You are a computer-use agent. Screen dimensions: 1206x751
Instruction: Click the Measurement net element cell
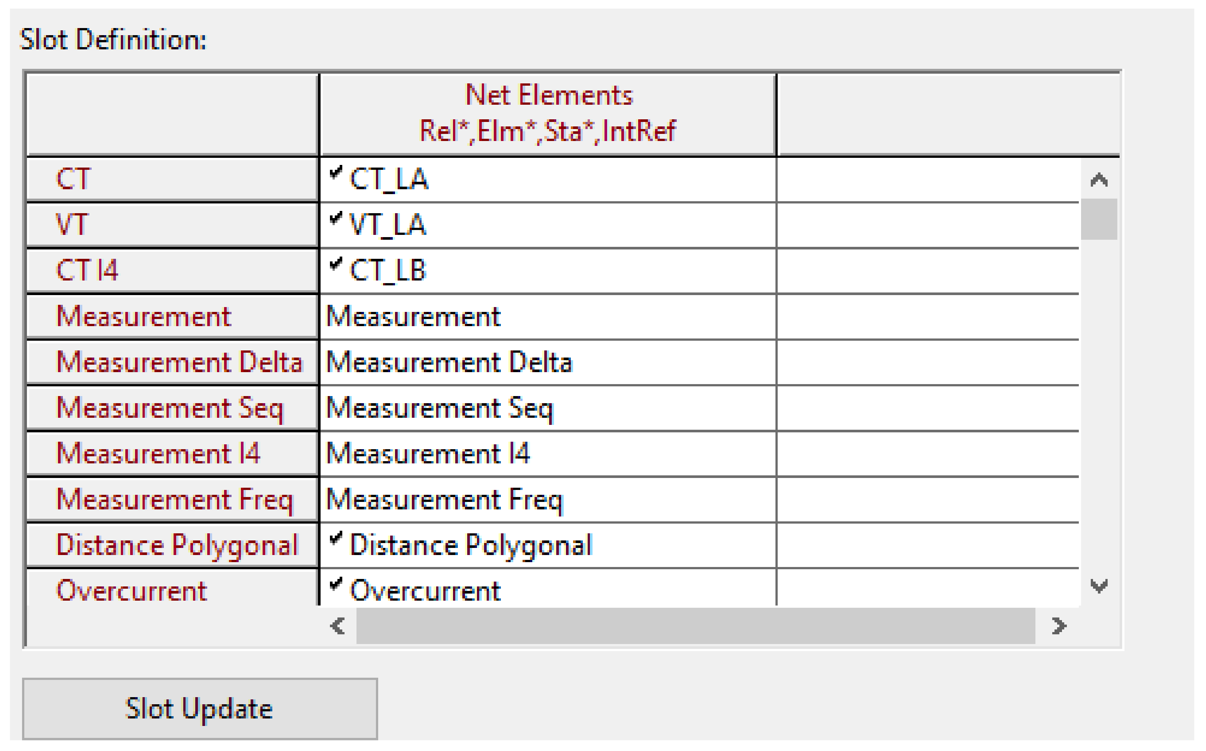pyautogui.click(x=548, y=317)
